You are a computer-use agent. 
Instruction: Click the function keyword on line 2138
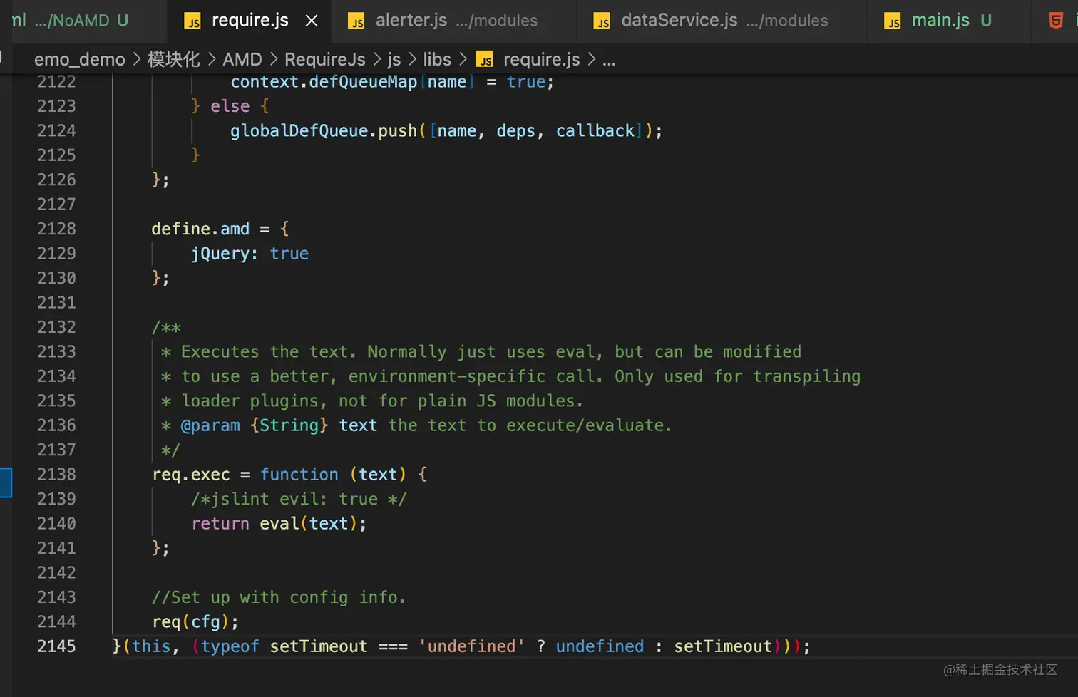299,475
